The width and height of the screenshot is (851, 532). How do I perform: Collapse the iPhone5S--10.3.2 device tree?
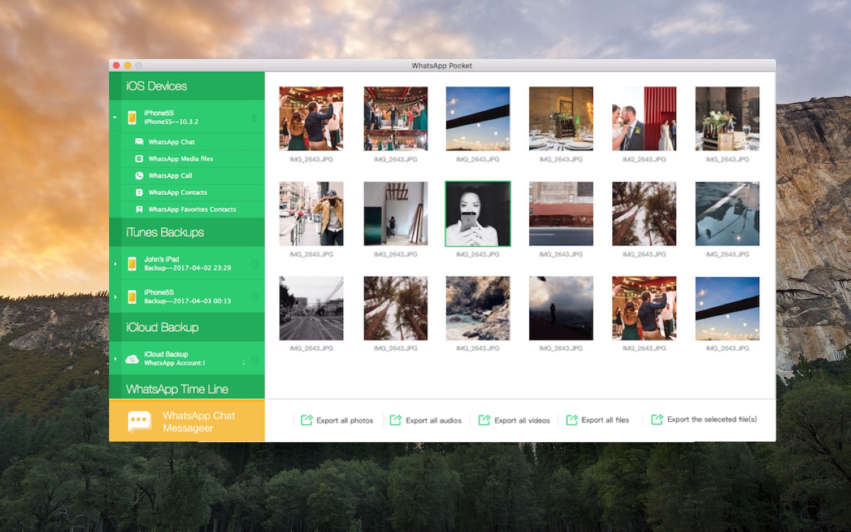point(115,118)
